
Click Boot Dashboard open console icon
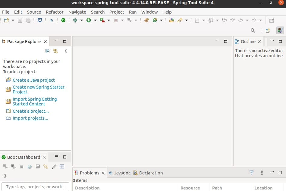(38, 166)
